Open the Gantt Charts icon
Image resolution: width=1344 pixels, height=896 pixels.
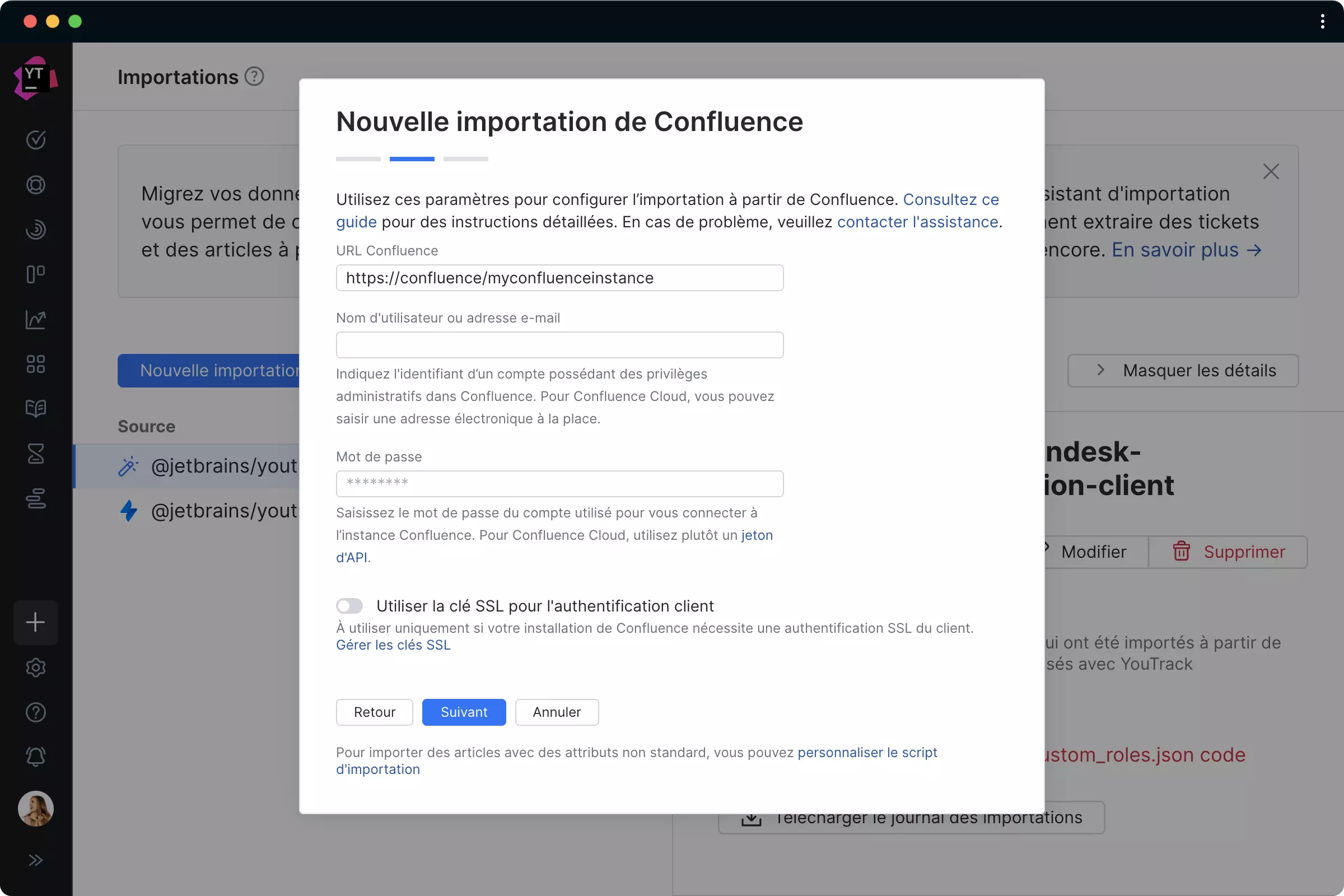tap(35, 498)
